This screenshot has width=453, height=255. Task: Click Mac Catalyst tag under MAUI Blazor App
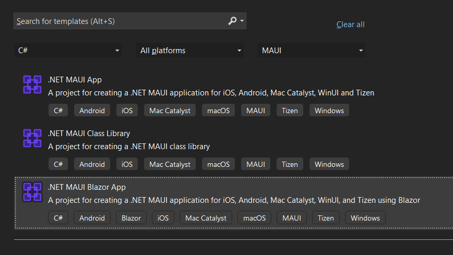(206, 218)
